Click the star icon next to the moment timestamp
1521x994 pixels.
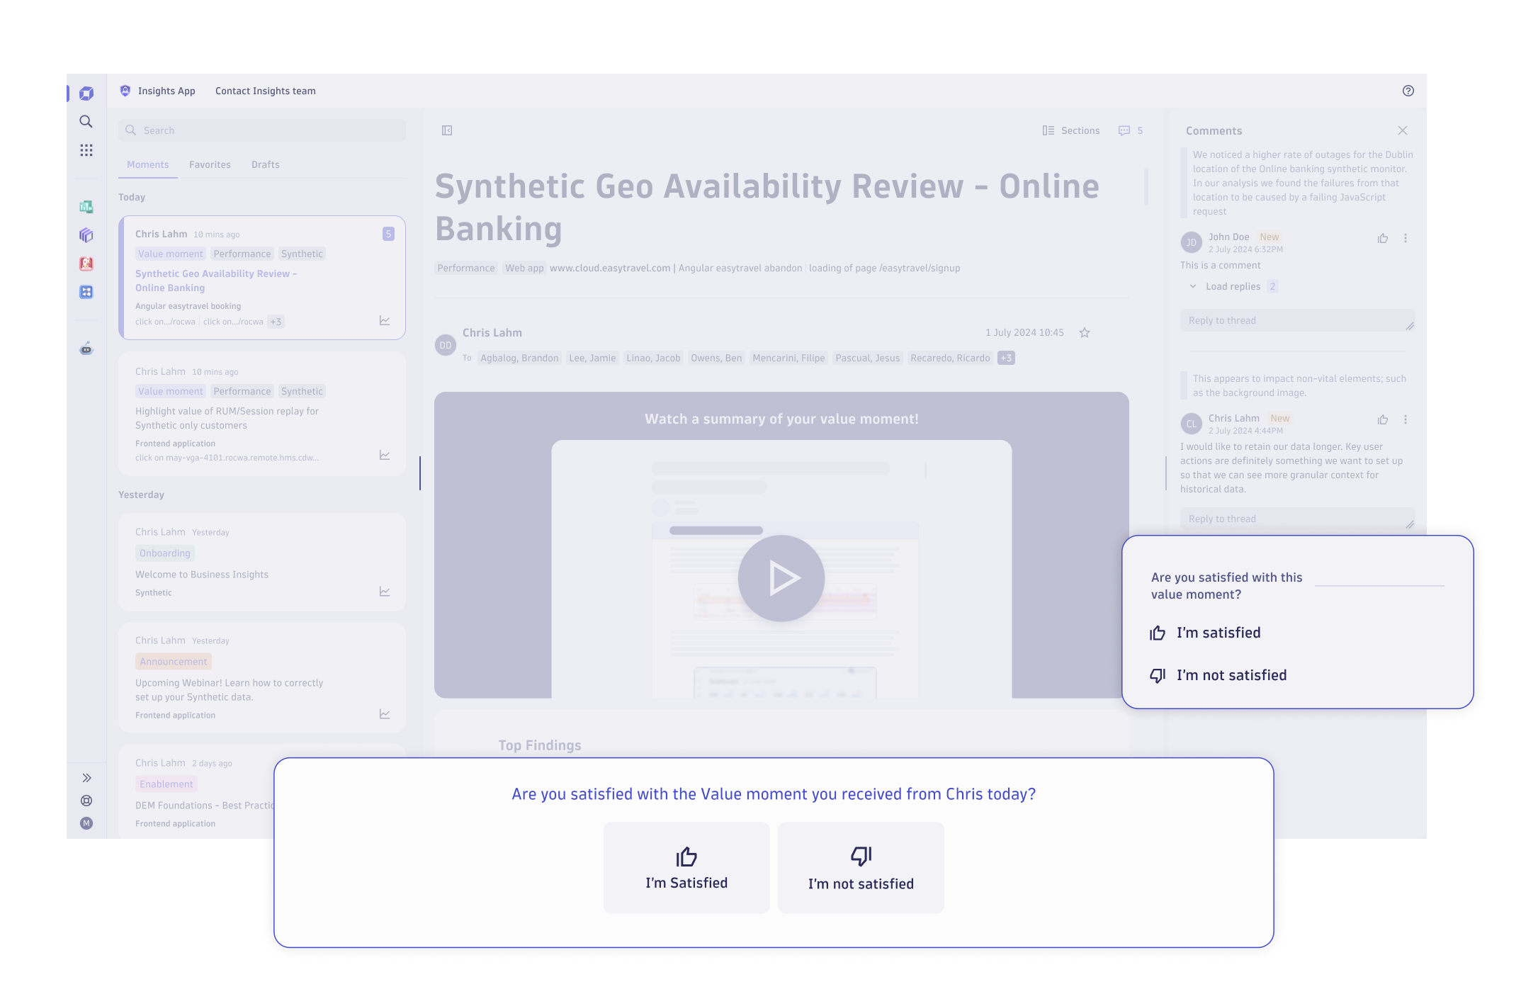coord(1084,332)
